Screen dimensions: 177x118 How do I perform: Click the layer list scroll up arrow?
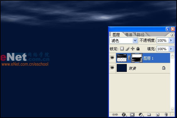(172, 56)
